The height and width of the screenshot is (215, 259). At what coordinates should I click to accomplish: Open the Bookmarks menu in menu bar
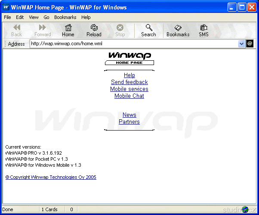(x=65, y=17)
